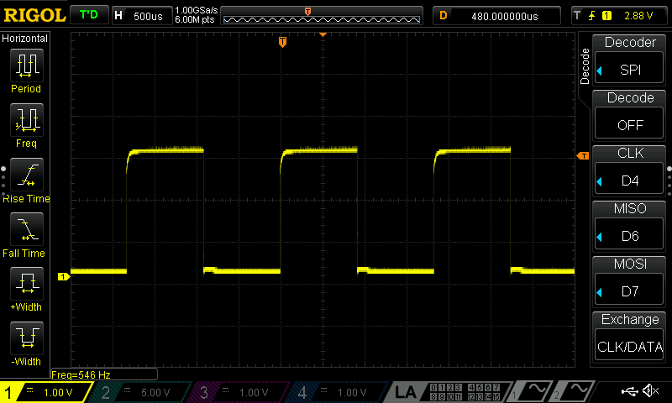Select the Rise Time measurement icon

(26, 178)
